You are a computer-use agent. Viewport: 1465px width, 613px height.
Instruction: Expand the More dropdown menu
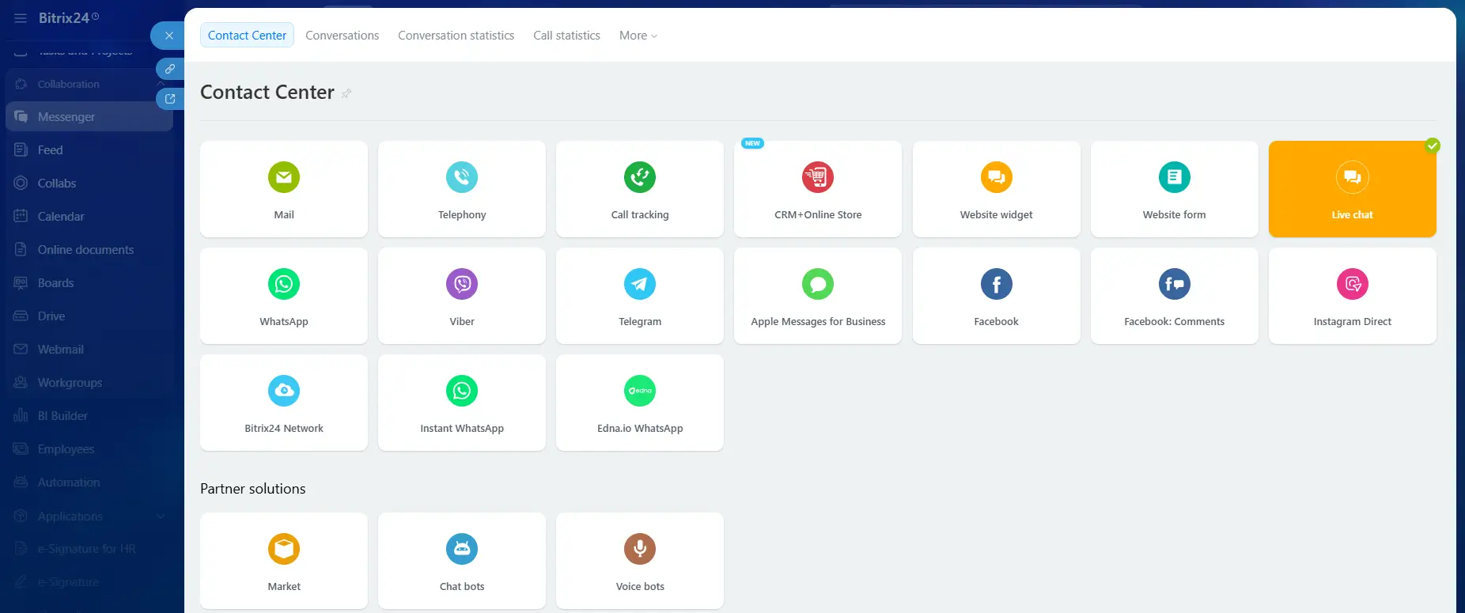[x=638, y=36]
